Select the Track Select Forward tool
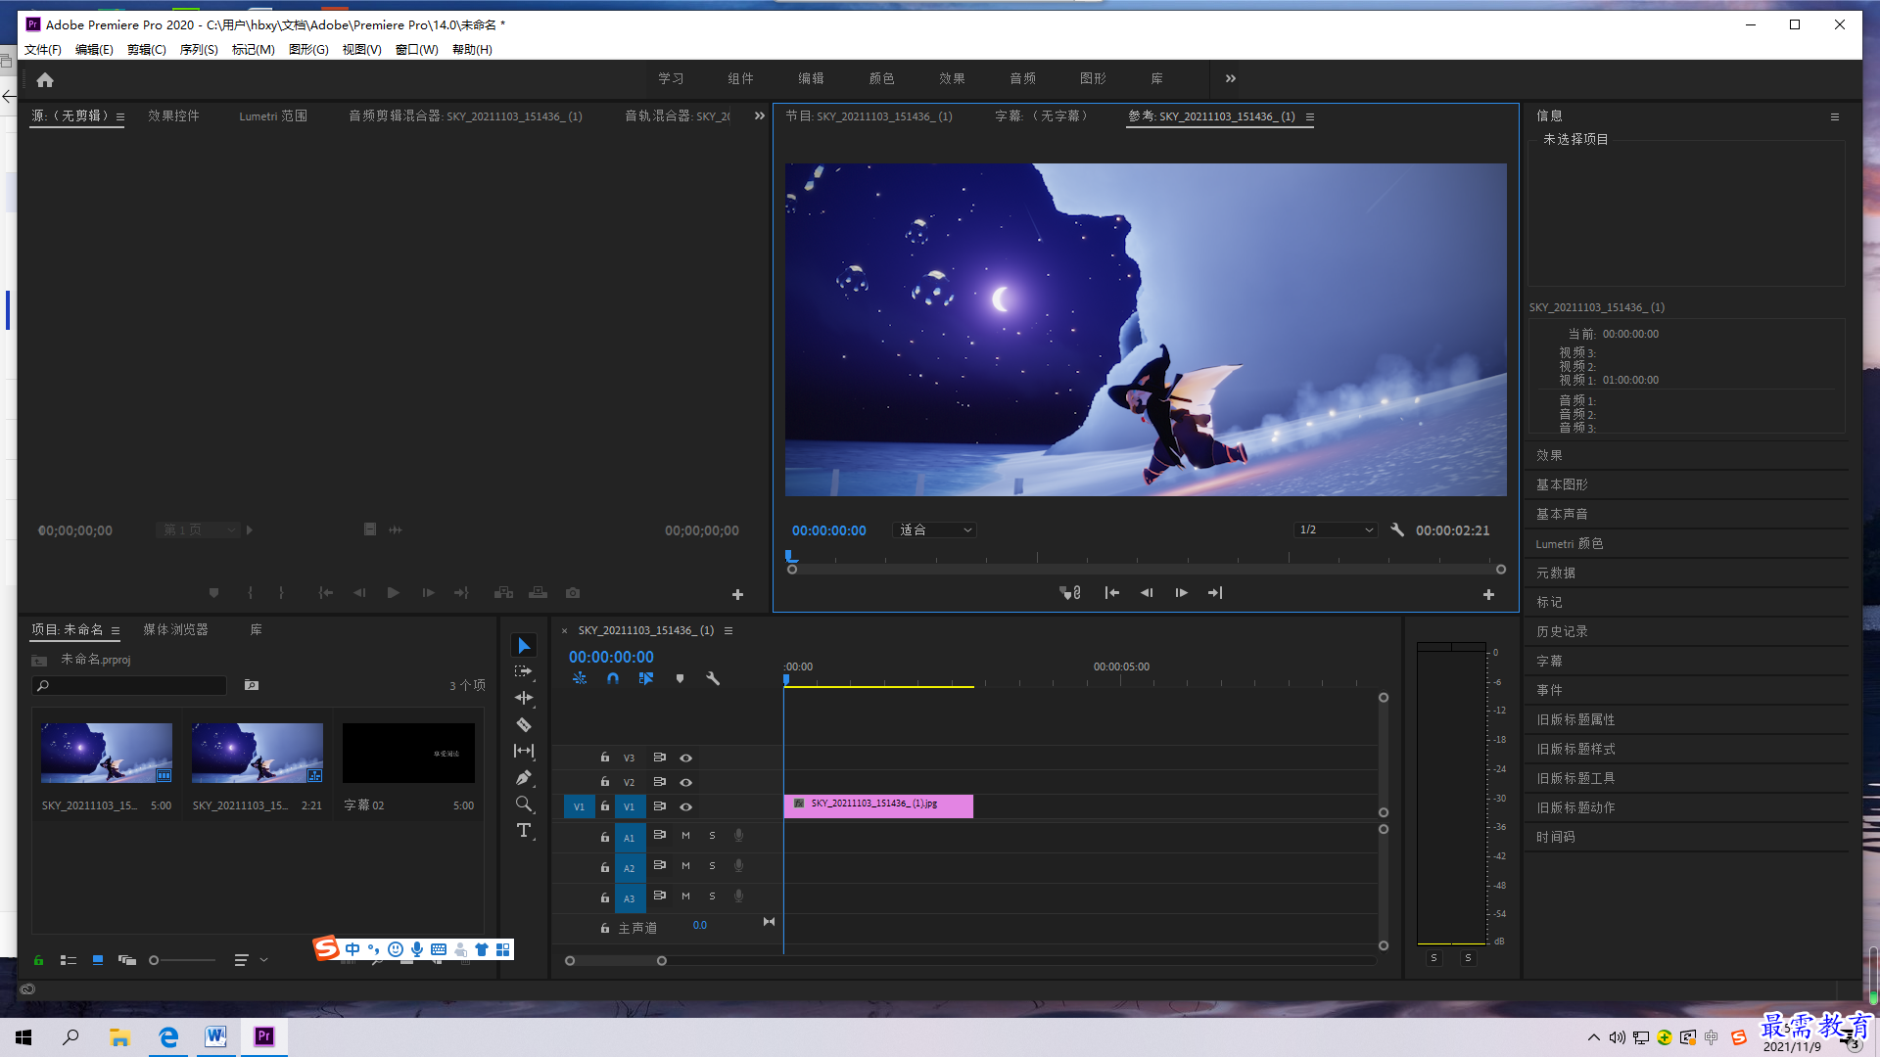Image resolution: width=1880 pixels, height=1057 pixels. click(524, 671)
